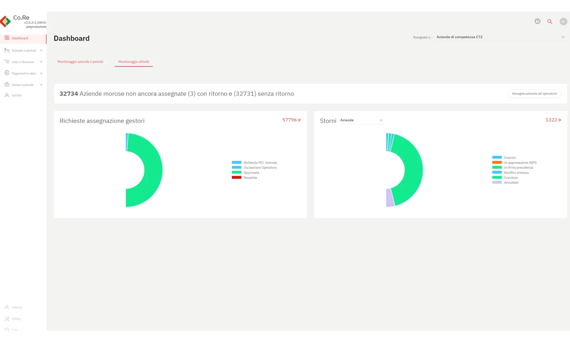Open the 57796 richieste link
Screen dimensions: 570x342
[291, 120]
